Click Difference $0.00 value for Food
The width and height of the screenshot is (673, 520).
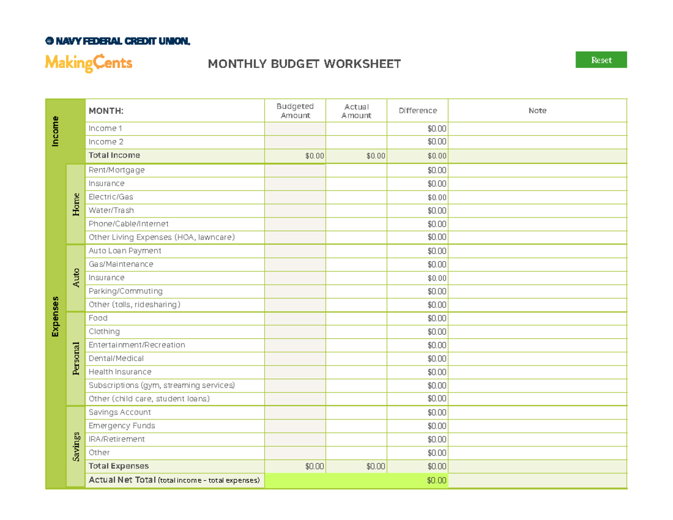click(436, 318)
